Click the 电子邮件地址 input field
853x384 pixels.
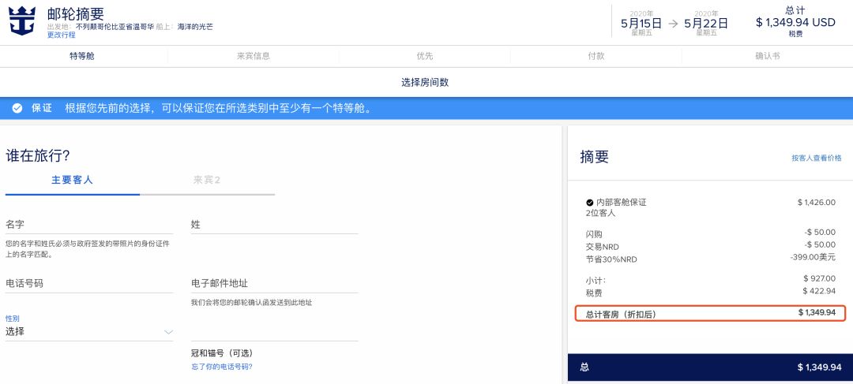[x=275, y=284]
